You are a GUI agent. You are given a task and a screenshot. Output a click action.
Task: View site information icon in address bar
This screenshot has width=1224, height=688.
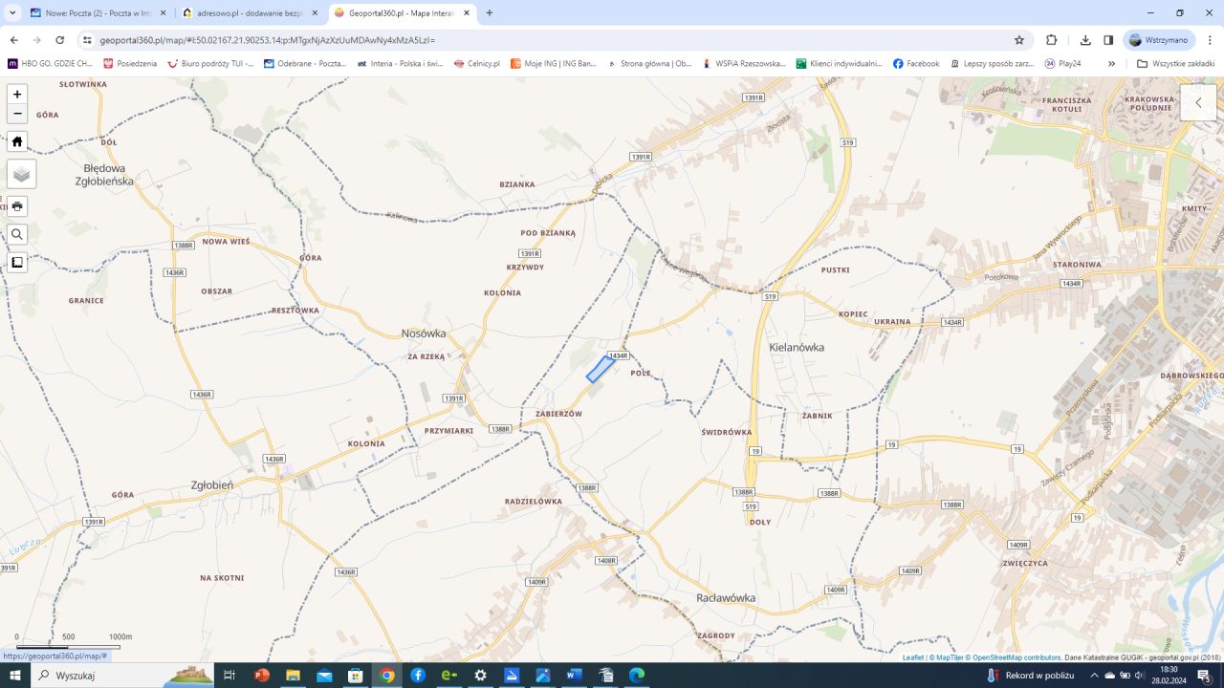coord(87,40)
